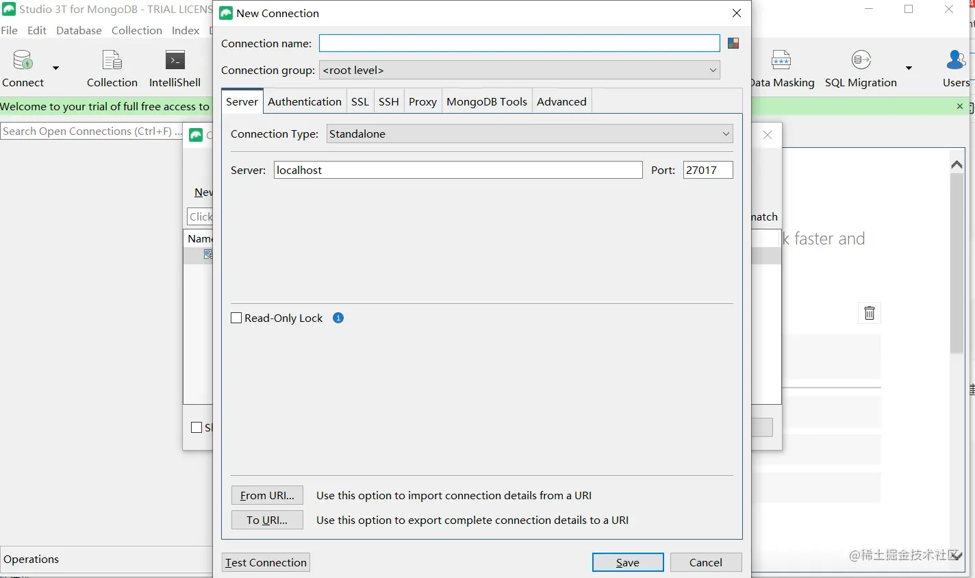
Task: Click the Studio 3T app icon in title bar
Action: (x=9, y=9)
